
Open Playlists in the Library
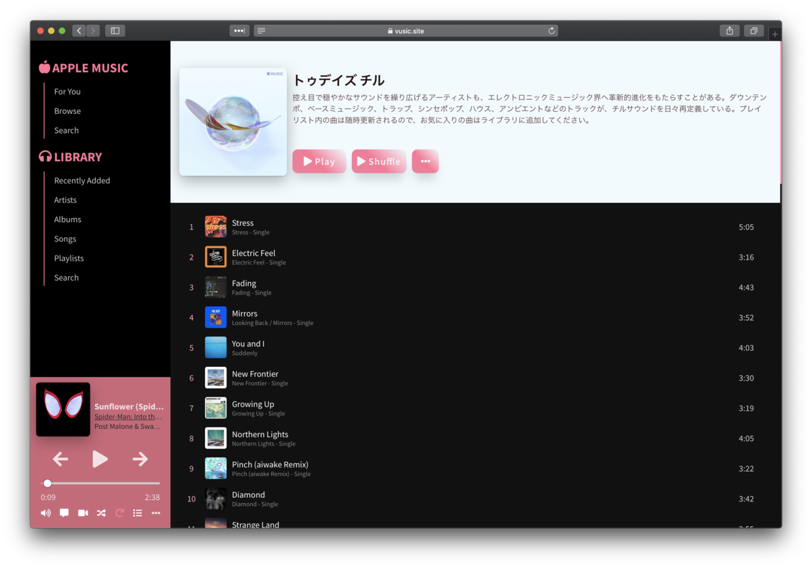pyautogui.click(x=69, y=258)
